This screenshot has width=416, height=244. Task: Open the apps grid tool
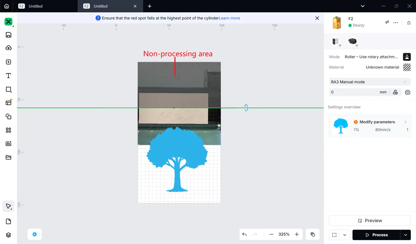(x=9, y=130)
